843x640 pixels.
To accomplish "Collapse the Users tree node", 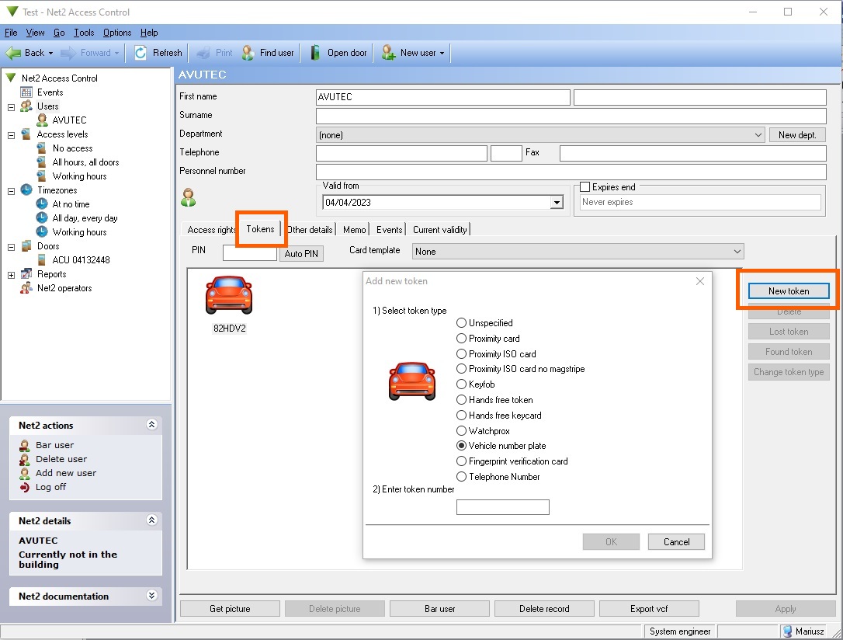I will pos(11,107).
